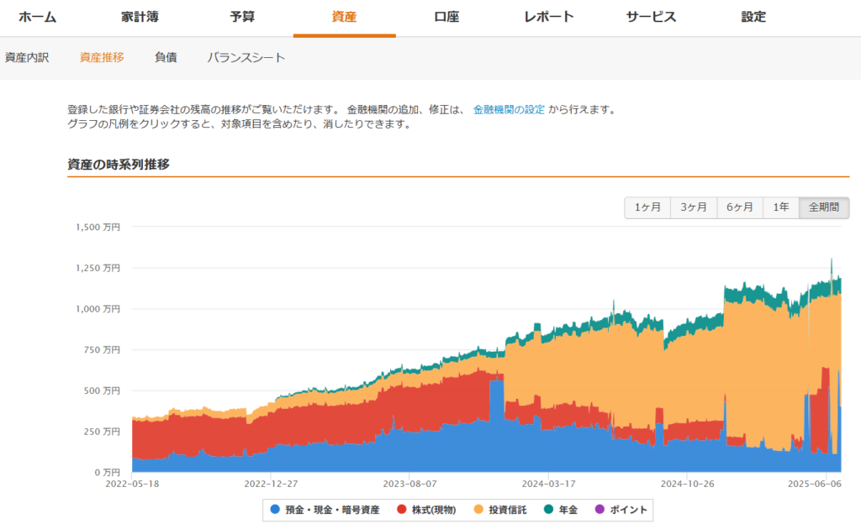The image size is (861, 524).
Task: Toggle the orange 投資信託 legend dot
Action: tap(478, 509)
